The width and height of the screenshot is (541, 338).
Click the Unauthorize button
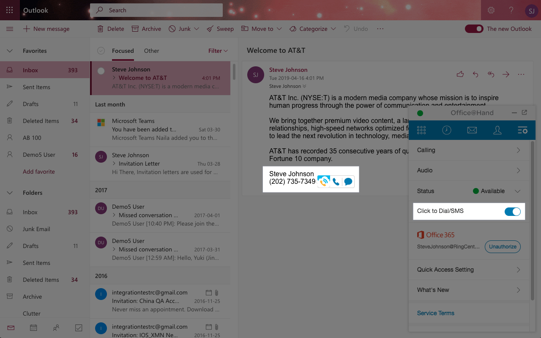[503, 247]
